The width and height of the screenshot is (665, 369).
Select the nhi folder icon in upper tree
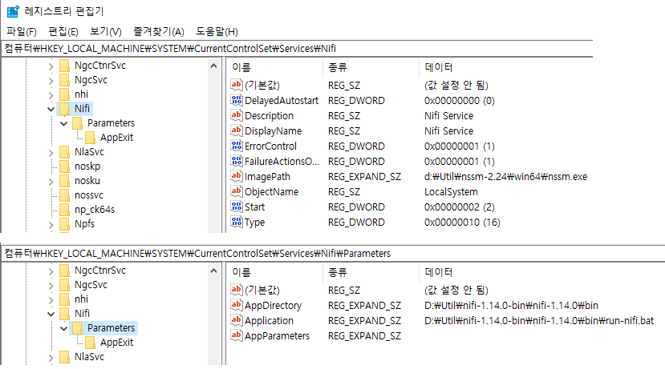(x=64, y=94)
